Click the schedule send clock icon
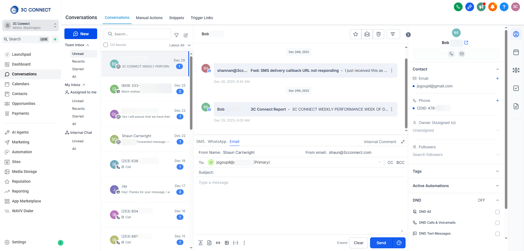Image resolution: width=524 pixels, height=251 pixels. click(x=399, y=243)
